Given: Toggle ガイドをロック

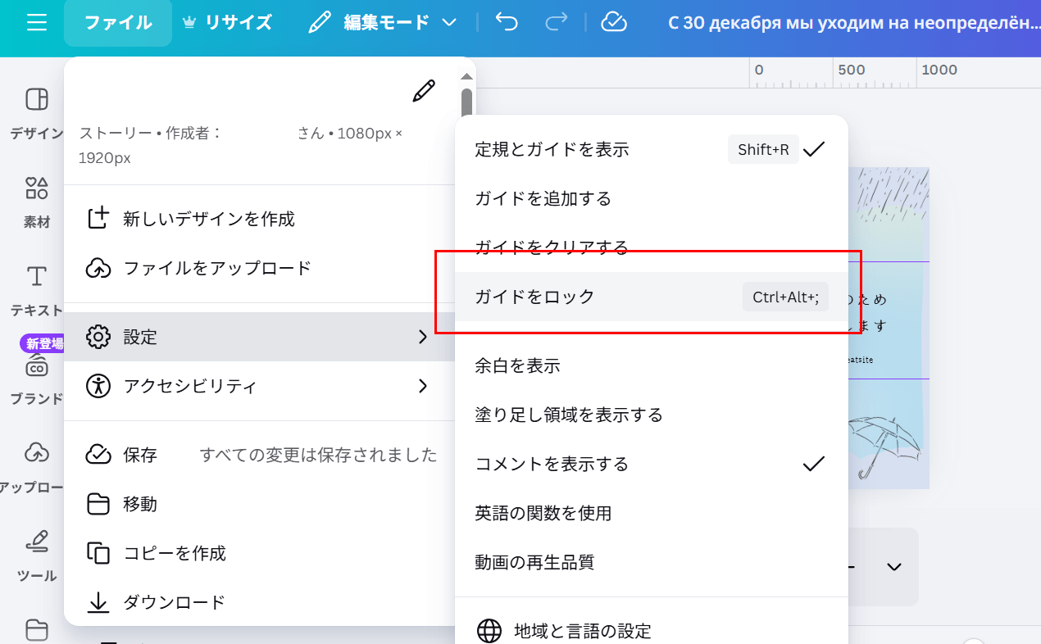Looking at the screenshot, I should (x=652, y=297).
